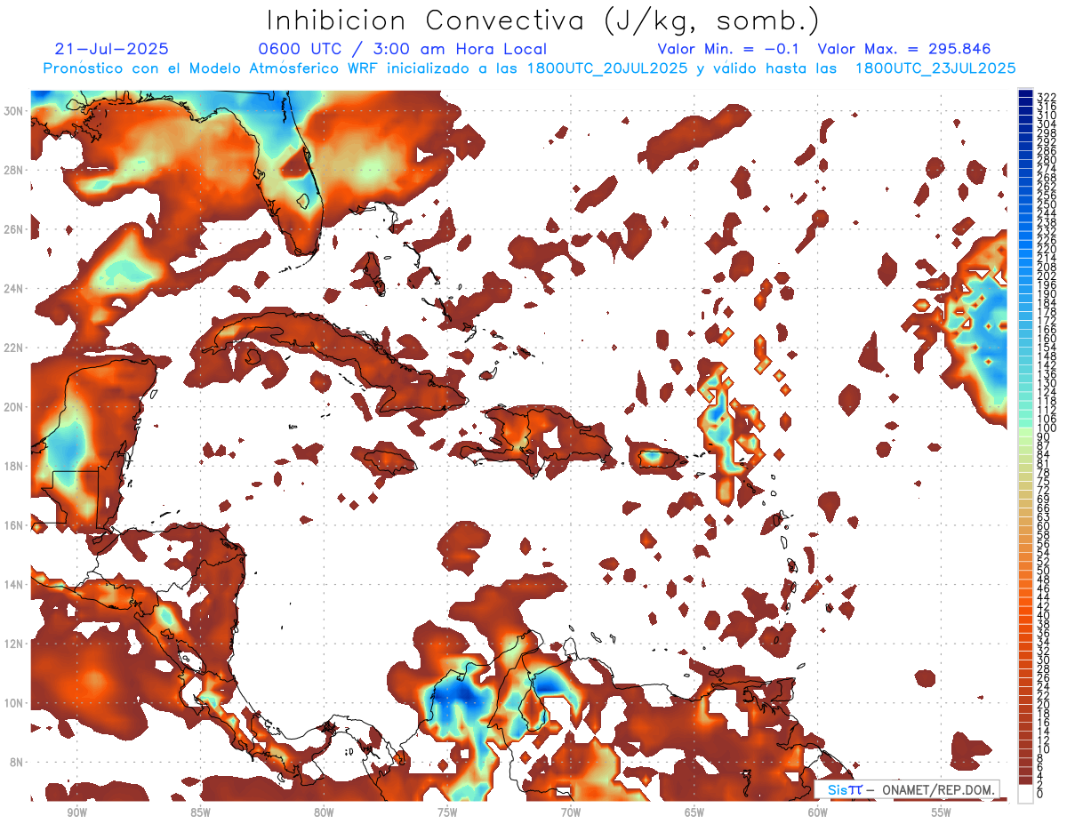Click the 80W longitude label
The width and height of the screenshot is (1067, 824).
click(324, 812)
